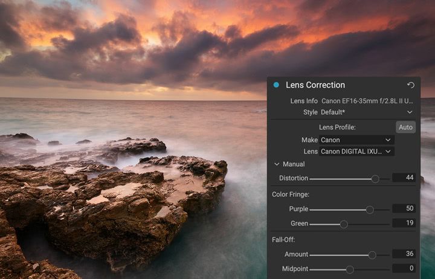Screen dimensions: 435x279
Task: Click the Amount value field showing 36
Action: (404, 254)
